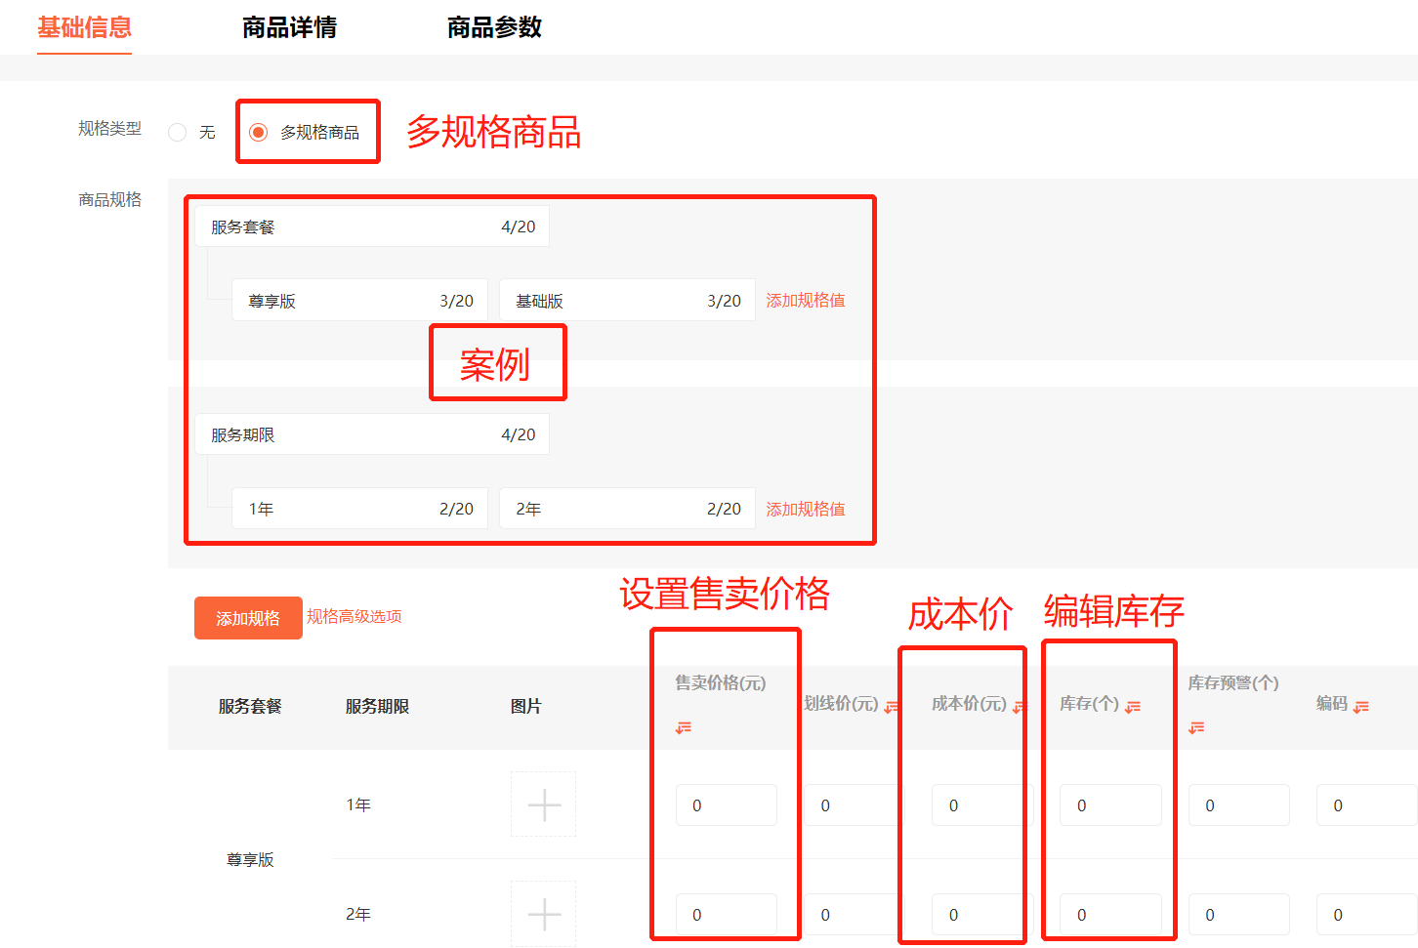This screenshot has width=1418, height=948.
Task: Open the 基础信息 tab
Action: coord(84,27)
